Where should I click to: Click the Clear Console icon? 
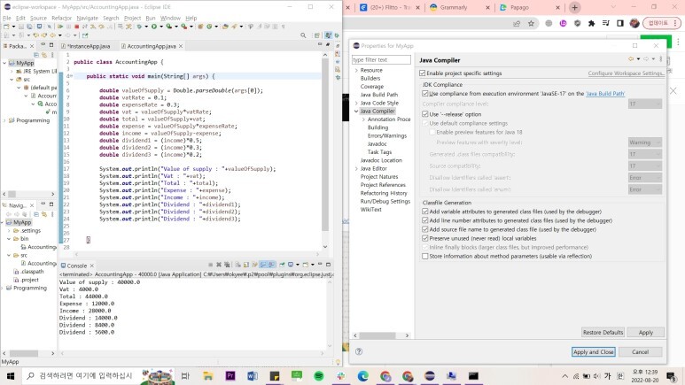tap(237, 265)
